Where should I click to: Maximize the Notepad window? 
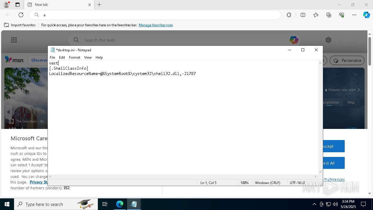click(x=303, y=50)
